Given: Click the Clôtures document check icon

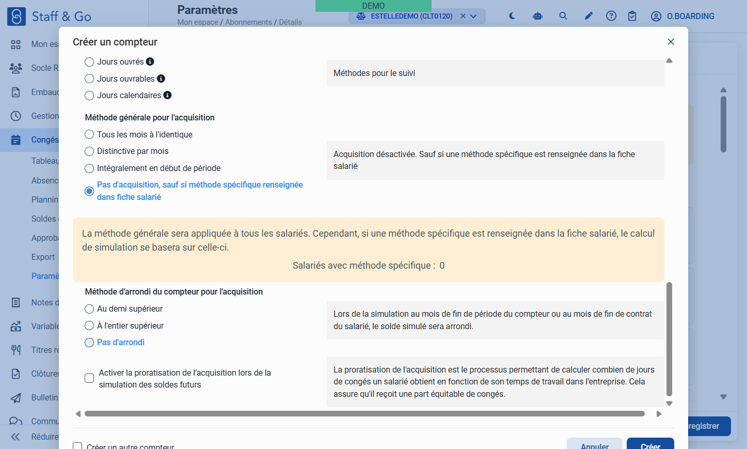Looking at the screenshot, I should (x=16, y=374).
